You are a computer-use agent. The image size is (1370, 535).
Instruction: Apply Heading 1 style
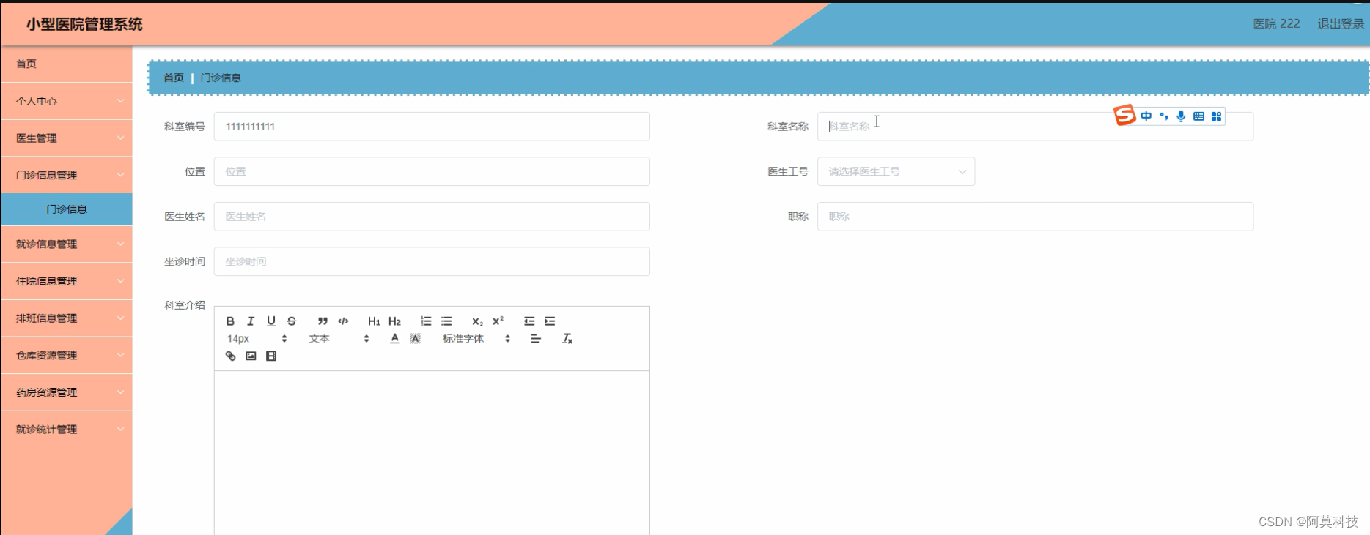point(374,321)
